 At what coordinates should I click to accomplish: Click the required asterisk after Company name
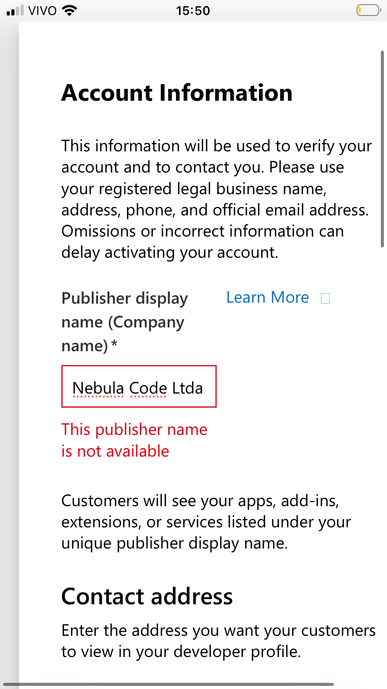pyautogui.click(x=115, y=346)
